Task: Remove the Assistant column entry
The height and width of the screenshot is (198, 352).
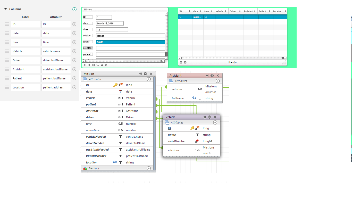Action: [x=74, y=69]
